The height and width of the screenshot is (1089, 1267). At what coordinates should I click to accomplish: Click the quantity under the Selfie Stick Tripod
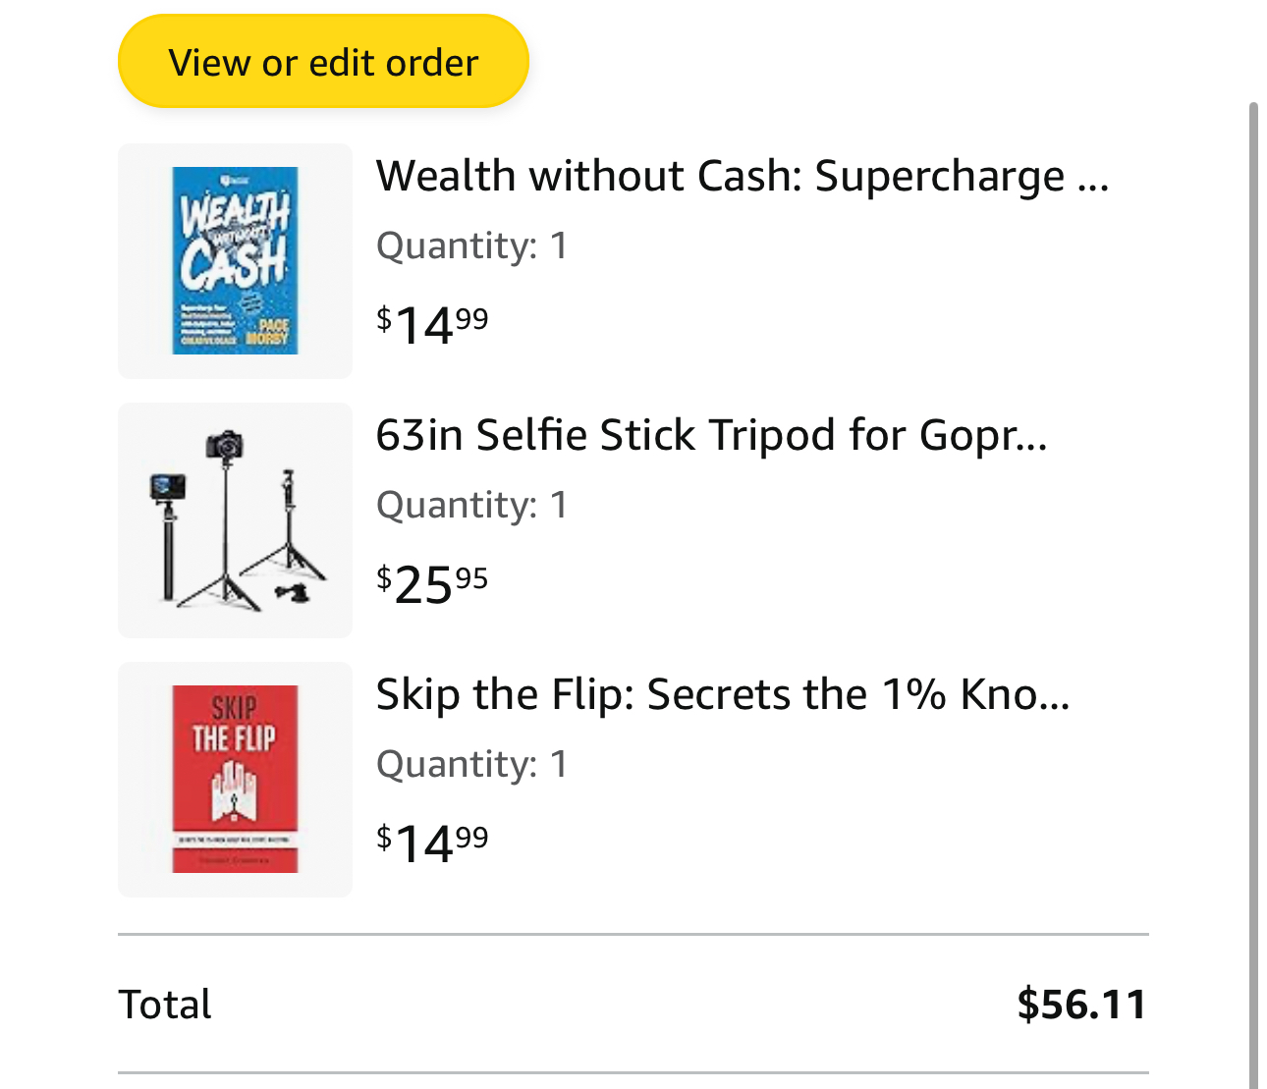pyautogui.click(x=471, y=505)
